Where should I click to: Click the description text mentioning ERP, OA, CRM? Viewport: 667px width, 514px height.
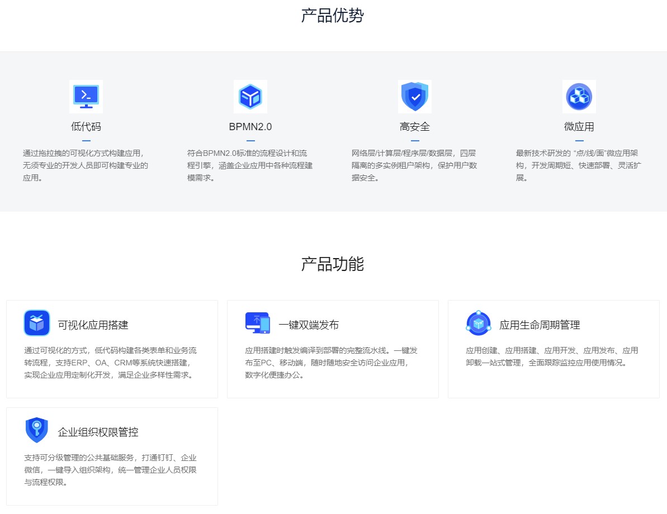point(110,363)
